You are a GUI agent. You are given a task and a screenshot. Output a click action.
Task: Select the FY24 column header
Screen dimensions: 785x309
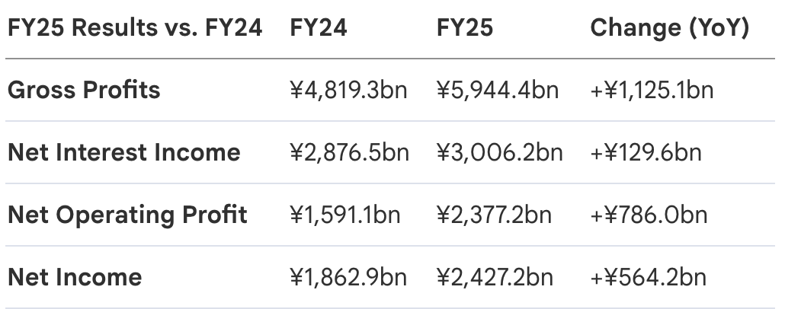(319, 27)
